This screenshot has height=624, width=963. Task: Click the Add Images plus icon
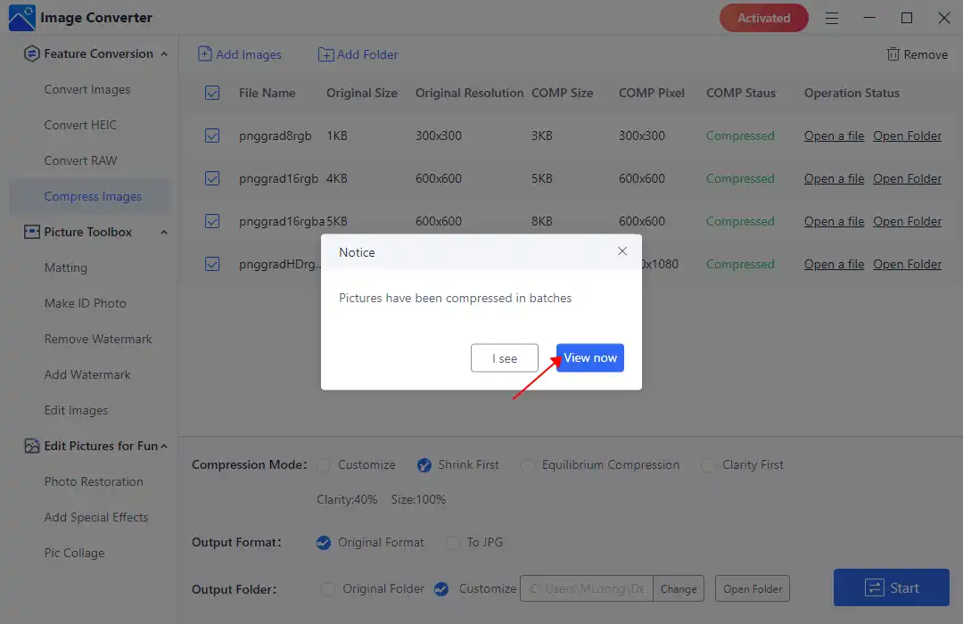coord(204,54)
